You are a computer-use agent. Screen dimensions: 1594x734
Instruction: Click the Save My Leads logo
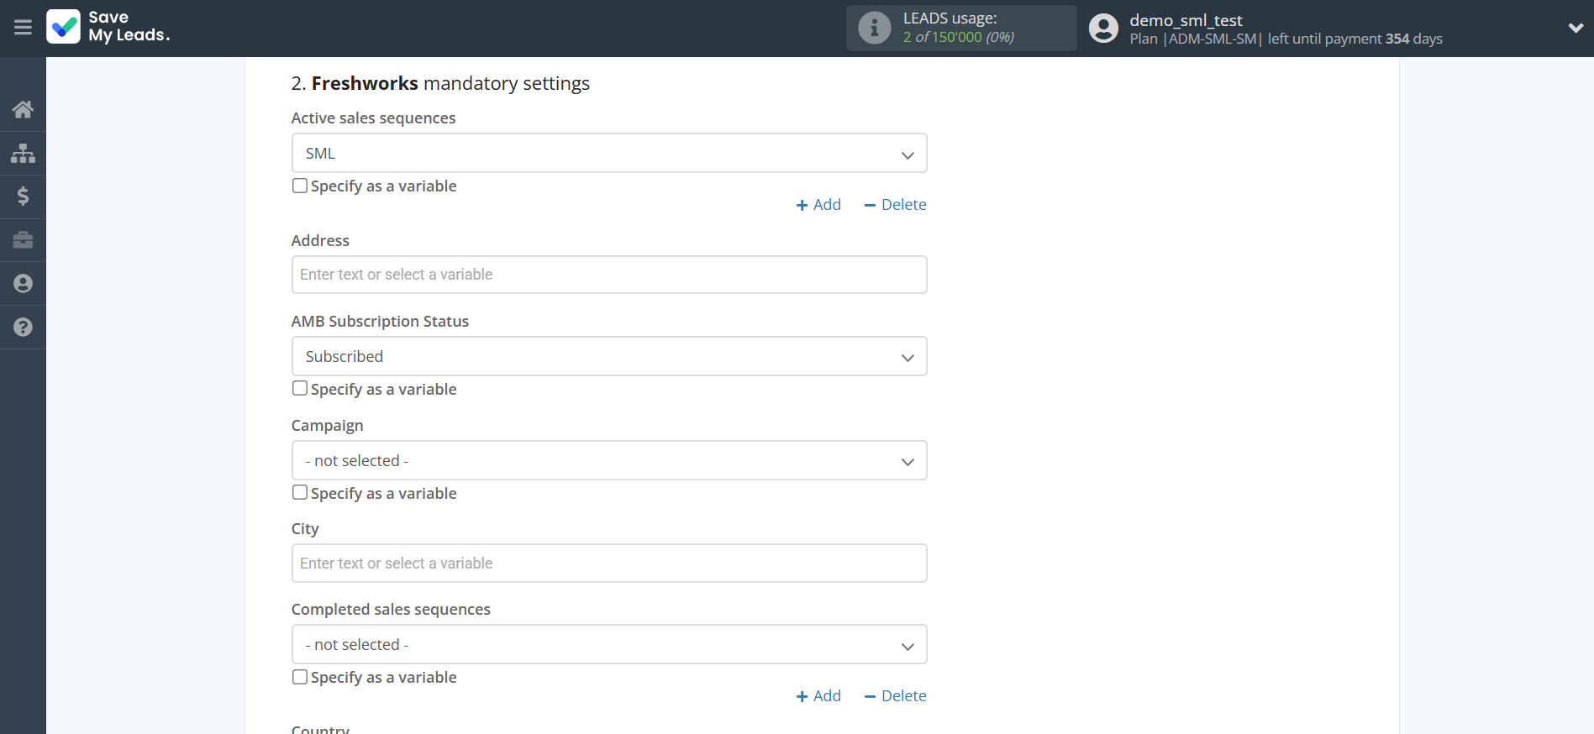(108, 27)
